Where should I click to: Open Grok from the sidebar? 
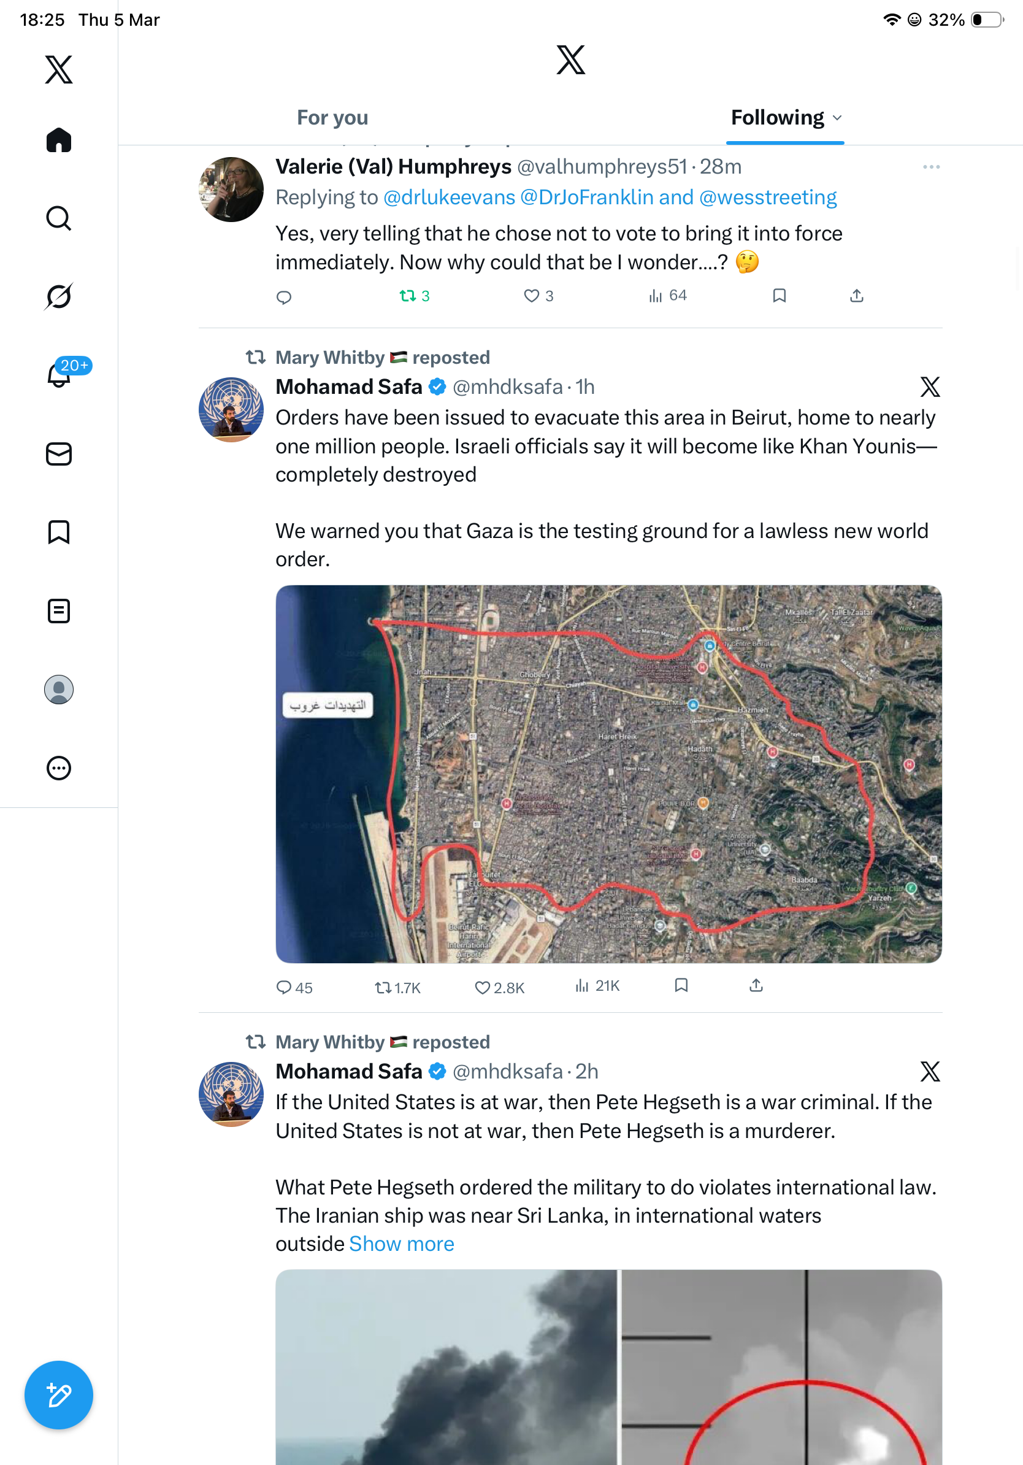[59, 296]
